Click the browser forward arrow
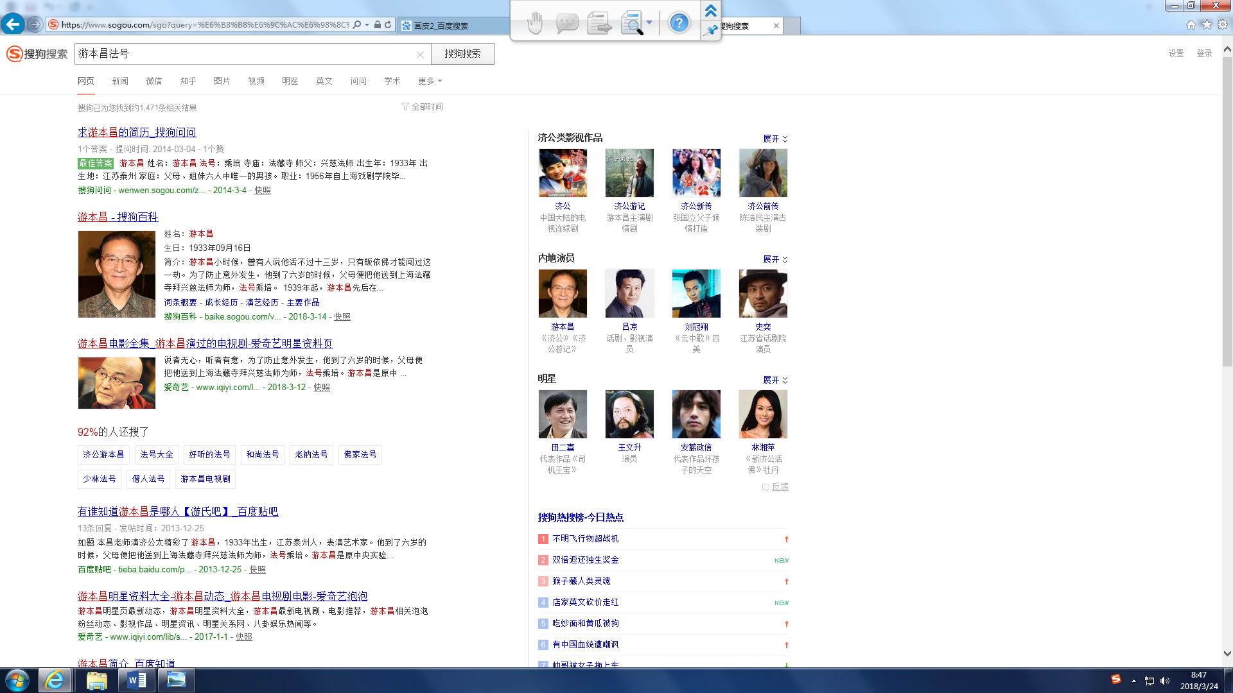Screen dimensions: 1233x693 click(35, 24)
